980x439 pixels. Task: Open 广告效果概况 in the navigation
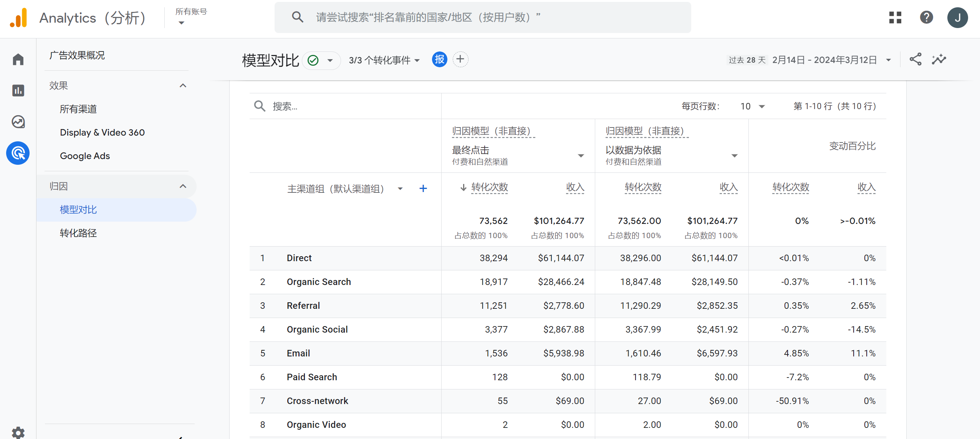click(77, 55)
